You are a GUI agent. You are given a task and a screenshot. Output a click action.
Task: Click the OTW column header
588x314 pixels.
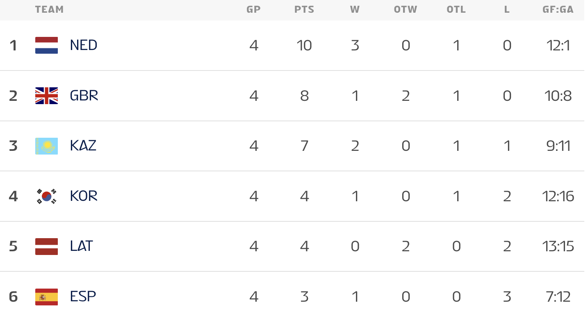click(x=406, y=9)
